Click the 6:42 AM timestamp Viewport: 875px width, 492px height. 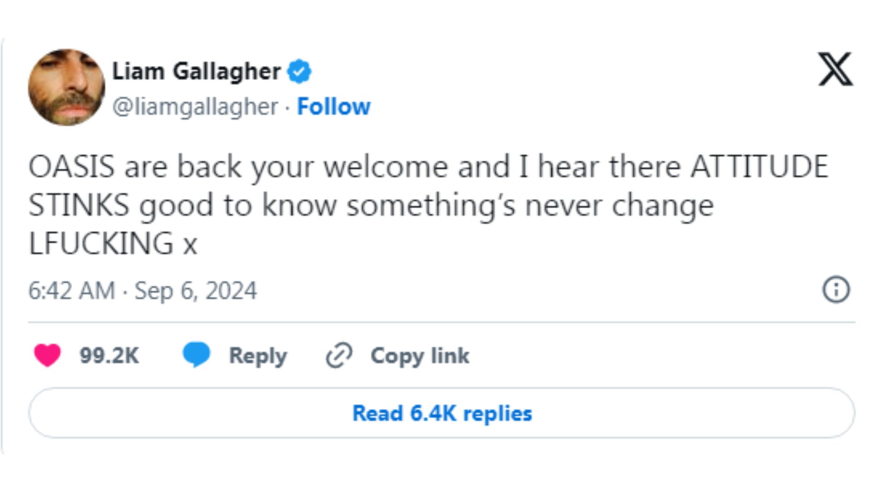click(72, 291)
